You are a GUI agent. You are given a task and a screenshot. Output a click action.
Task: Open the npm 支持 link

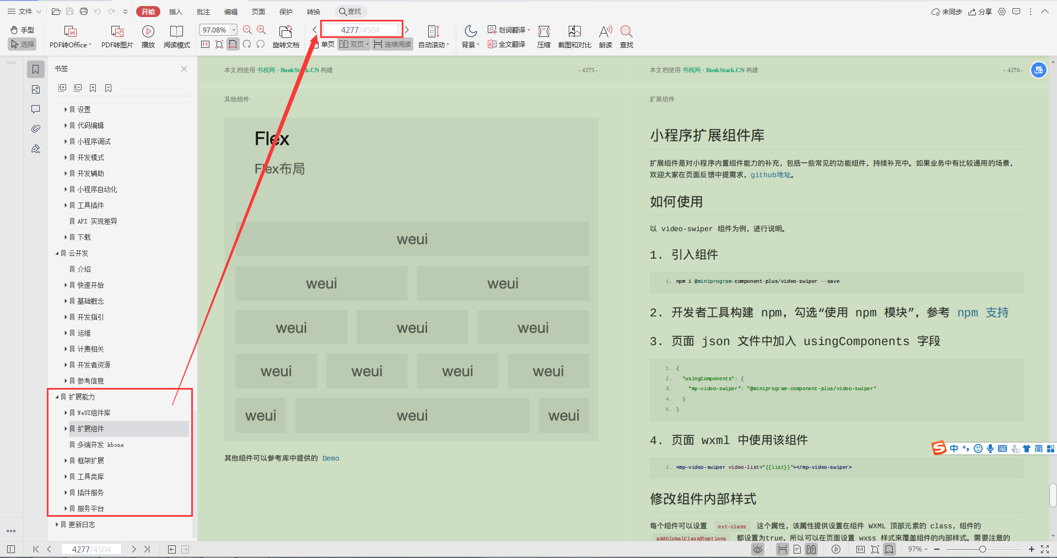pyautogui.click(x=983, y=313)
